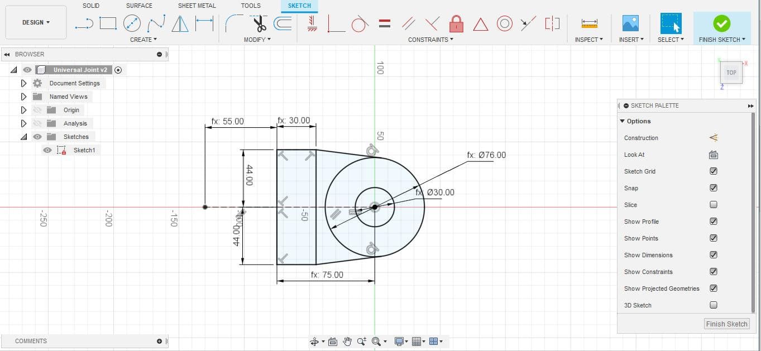Open the INSERT dropdown menu
This screenshot has width=761, height=351.
tap(631, 40)
